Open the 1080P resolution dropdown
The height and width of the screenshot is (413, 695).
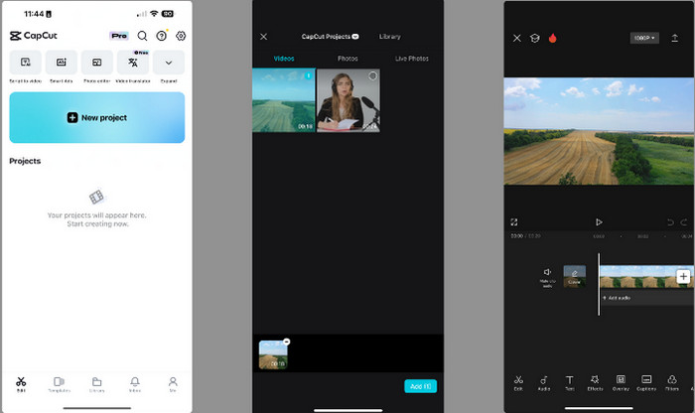click(x=644, y=38)
